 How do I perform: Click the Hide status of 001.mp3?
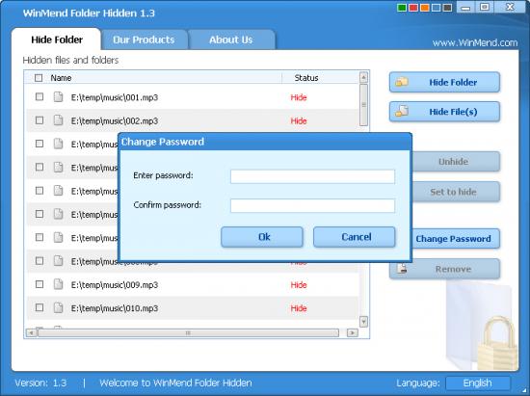pos(299,97)
